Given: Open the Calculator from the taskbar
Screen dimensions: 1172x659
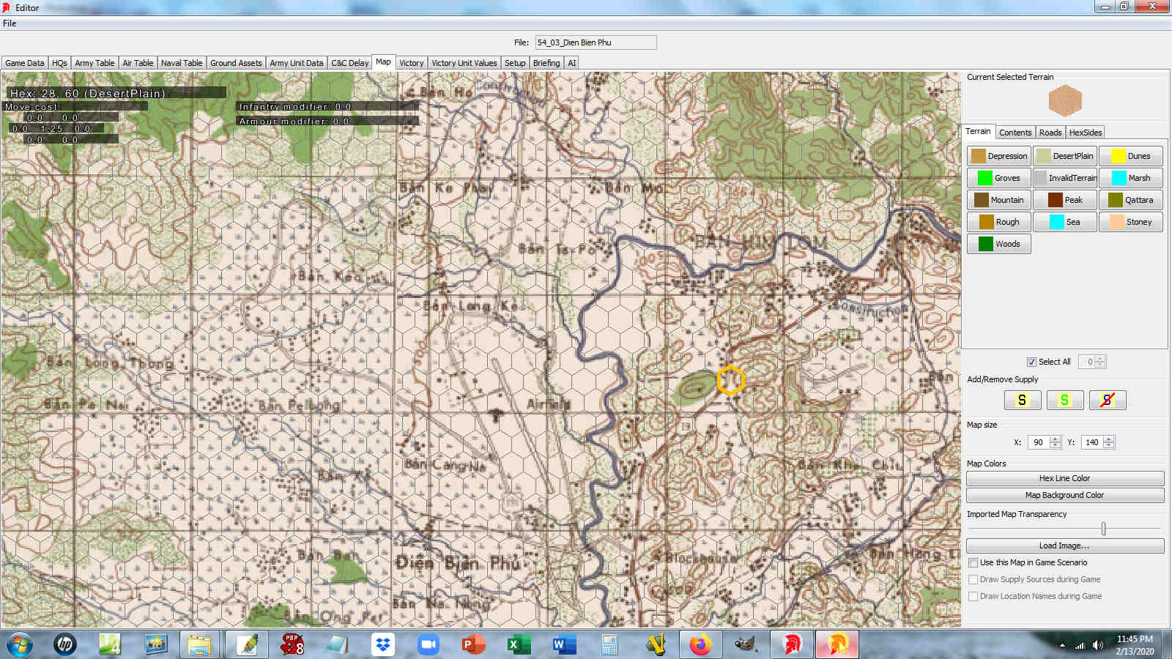Looking at the screenshot, I should [609, 644].
